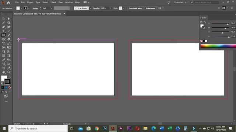This screenshot has height=132, width=236.
Task: Enable Draw Normal mode
Action: pos(3,92)
